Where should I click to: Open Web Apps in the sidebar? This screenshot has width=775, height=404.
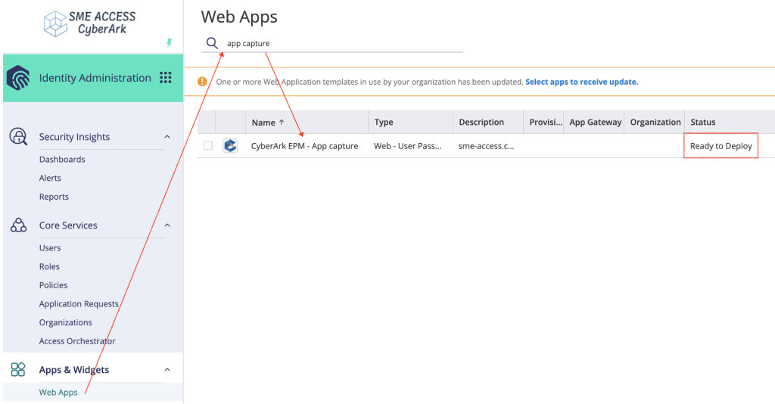coord(58,392)
